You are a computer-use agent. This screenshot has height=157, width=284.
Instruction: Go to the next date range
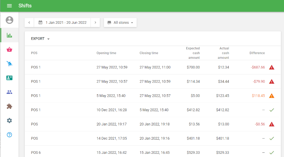pyautogui.click(x=95, y=22)
